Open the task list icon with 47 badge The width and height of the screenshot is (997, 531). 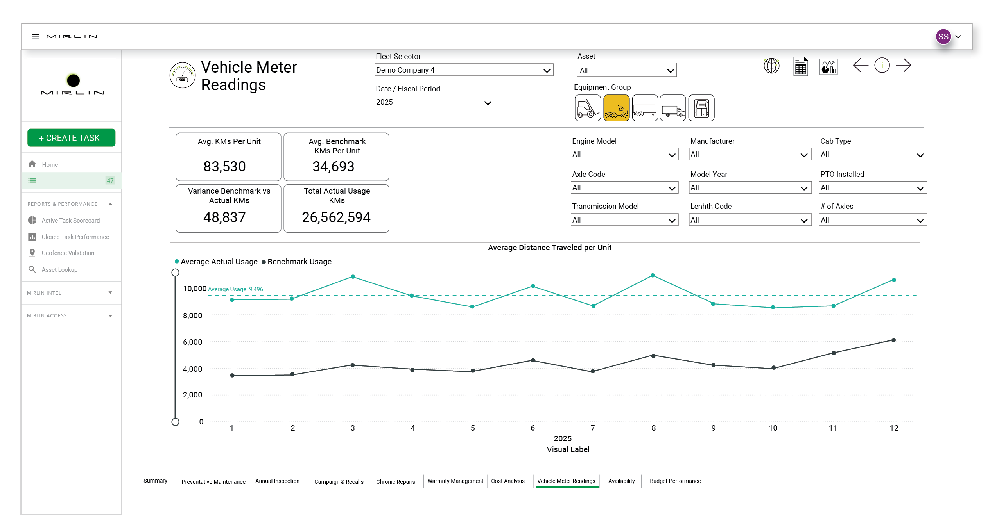(32, 180)
